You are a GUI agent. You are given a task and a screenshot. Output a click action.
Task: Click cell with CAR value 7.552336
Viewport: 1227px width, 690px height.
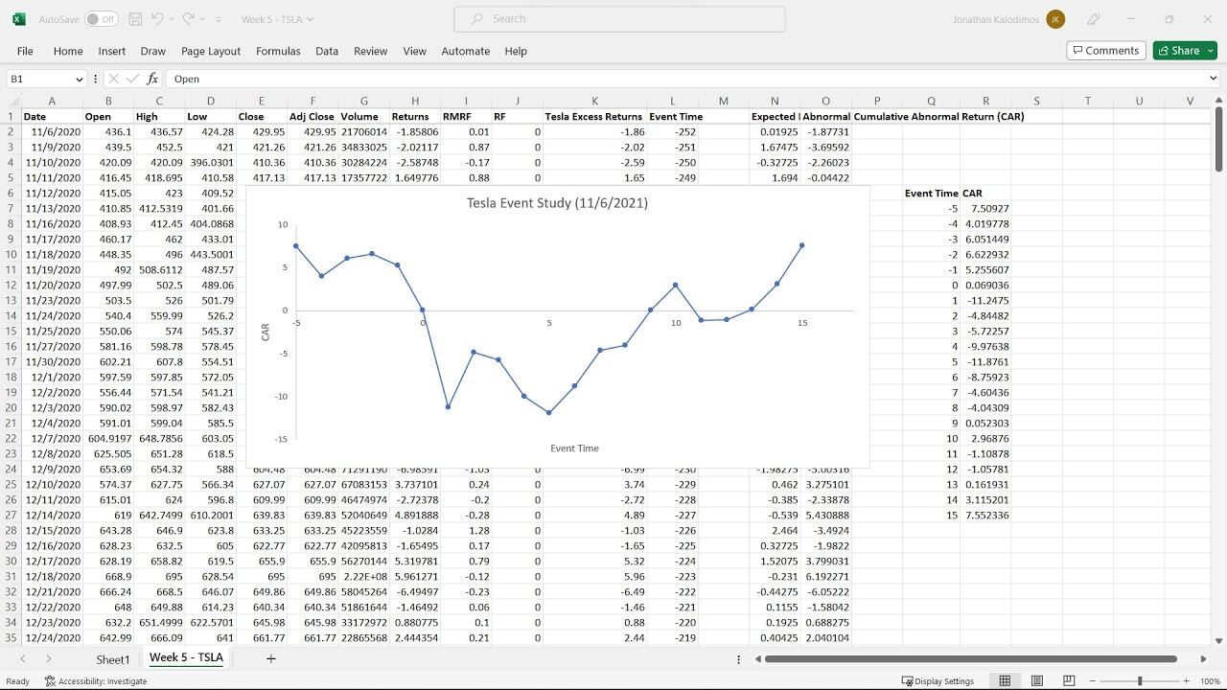tap(985, 515)
